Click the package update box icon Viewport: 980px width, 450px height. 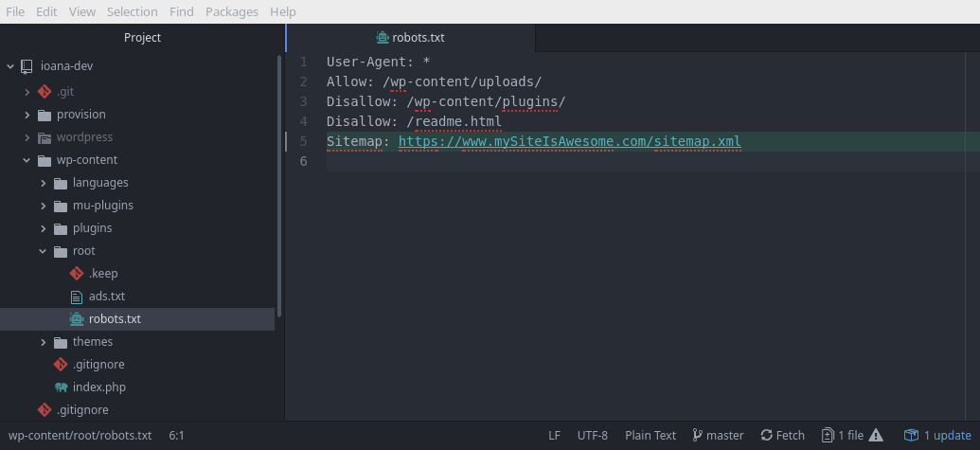(x=911, y=435)
